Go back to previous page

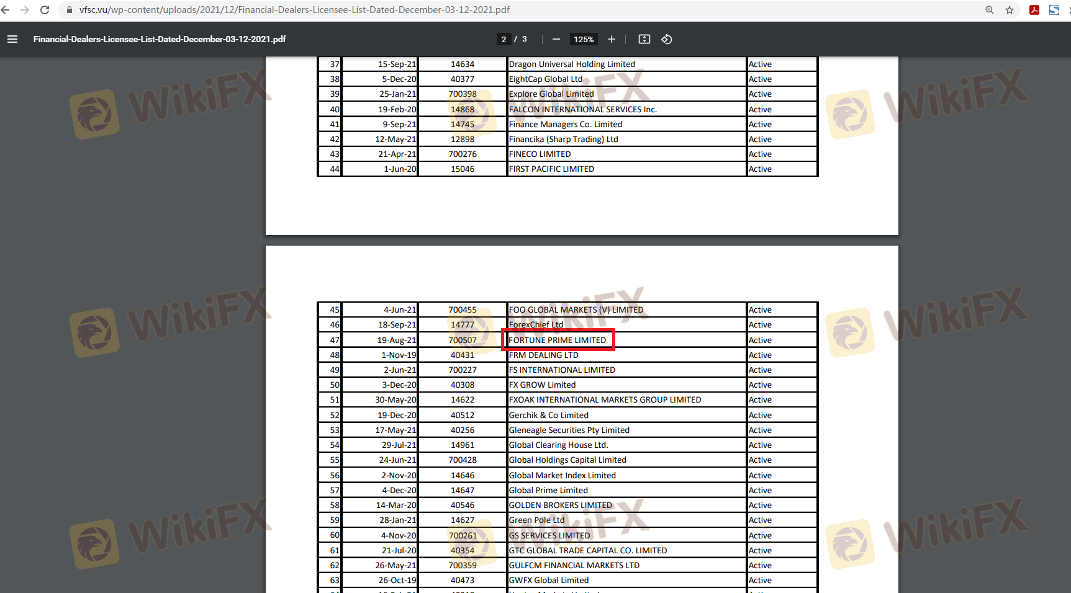pos(6,10)
